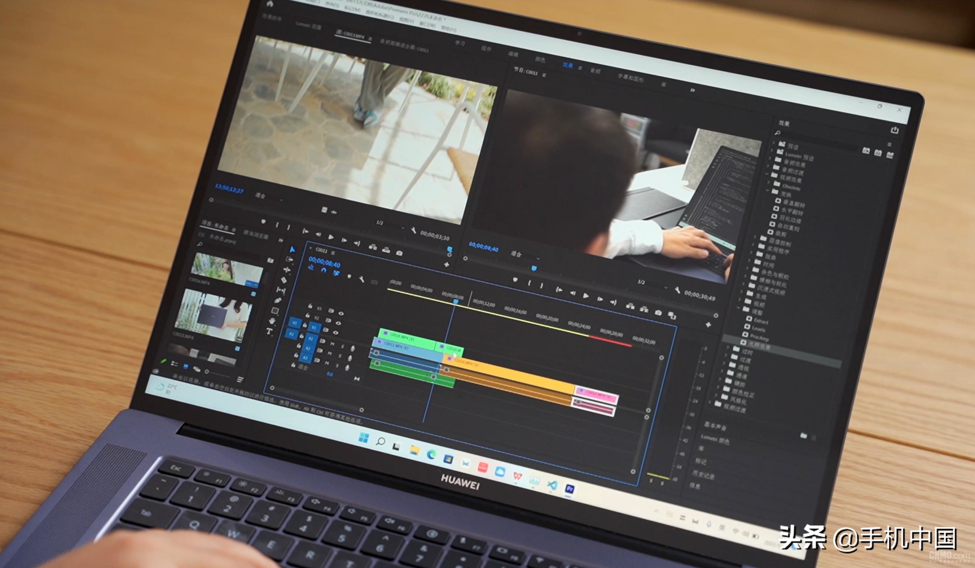Select the Hand tool
The height and width of the screenshot is (568, 975).
tap(272, 321)
